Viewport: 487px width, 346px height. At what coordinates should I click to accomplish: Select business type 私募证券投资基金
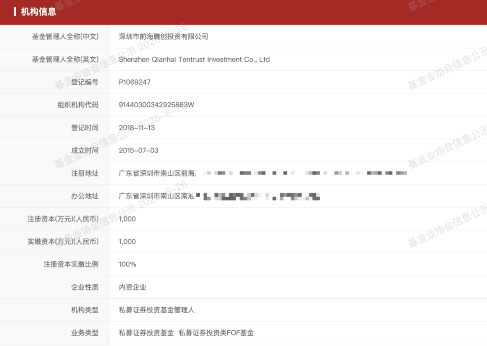point(146,332)
